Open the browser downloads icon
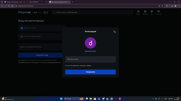The image size is (181, 101). 172,6
